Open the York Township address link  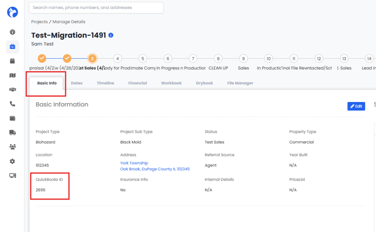pos(134,163)
